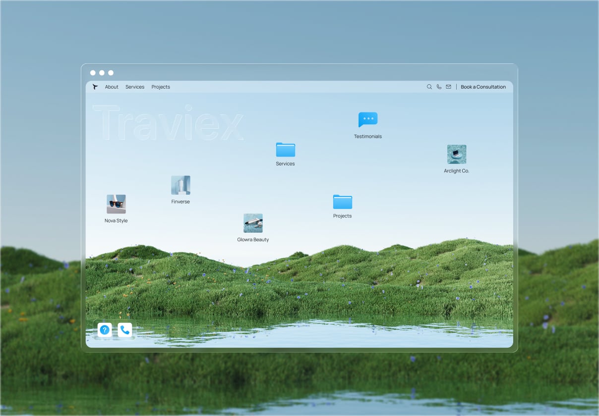Open the search icon in the navbar
599x416 pixels.
tap(429, 87)
